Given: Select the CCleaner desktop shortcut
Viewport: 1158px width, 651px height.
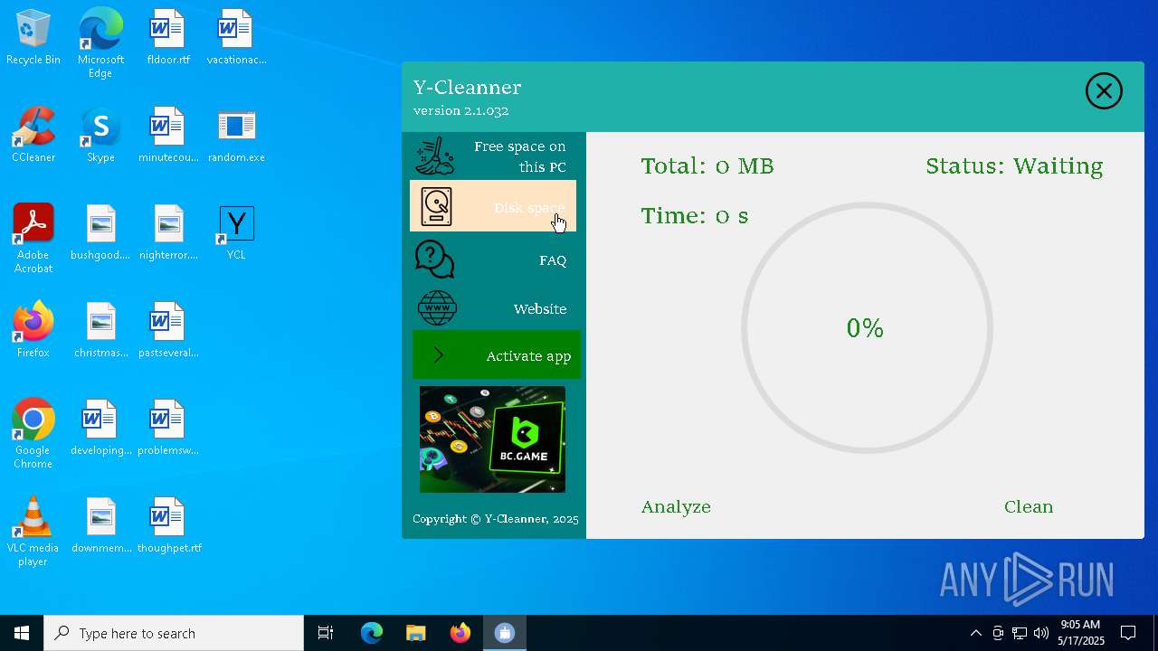Looking at the screenshot, I should [33, 135].
